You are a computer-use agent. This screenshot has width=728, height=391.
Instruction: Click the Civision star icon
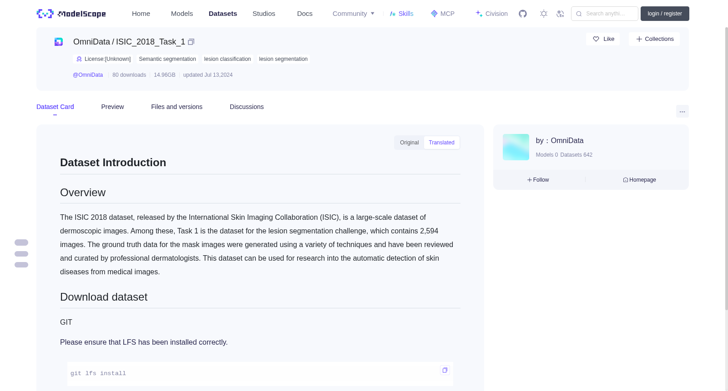tap(479, 14)
